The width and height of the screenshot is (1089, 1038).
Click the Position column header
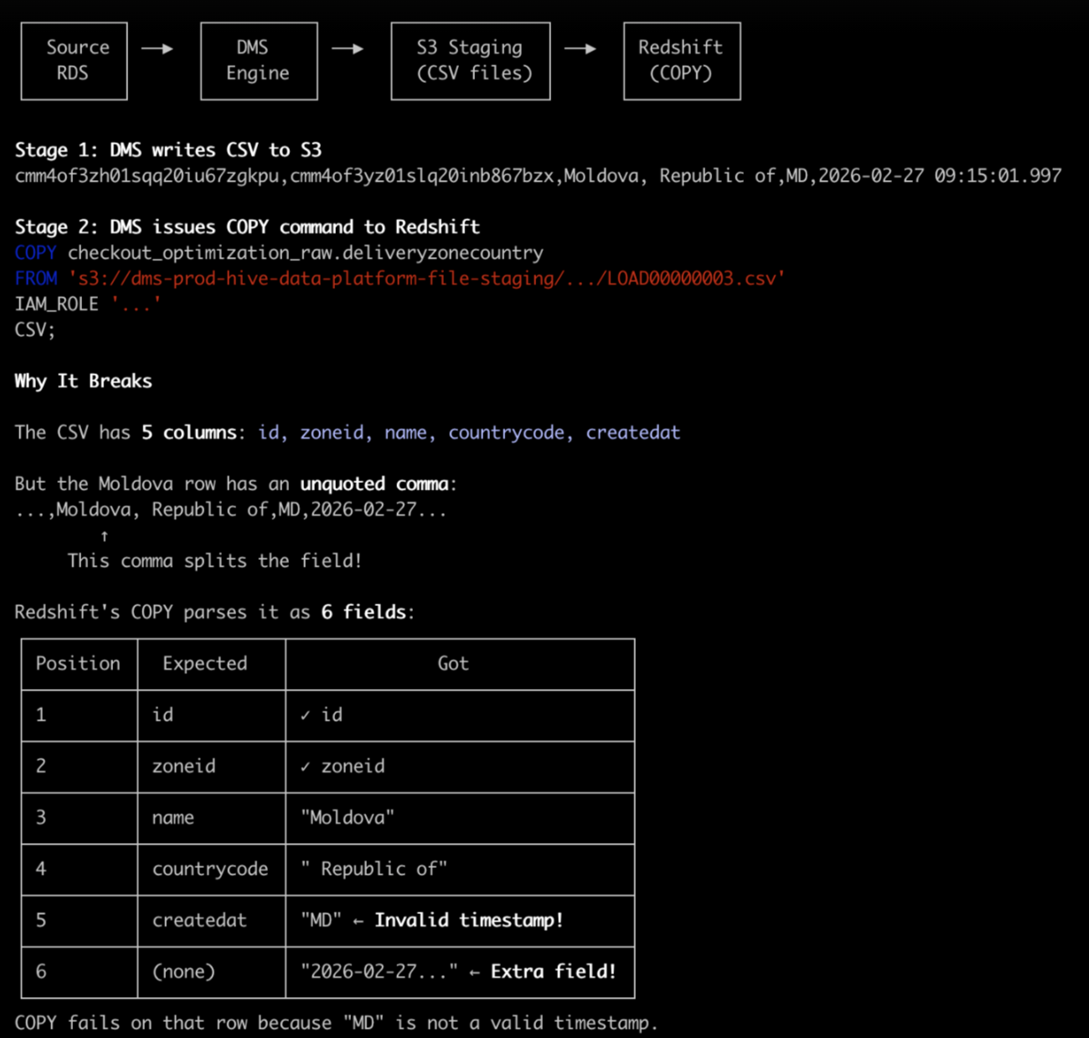78,664
